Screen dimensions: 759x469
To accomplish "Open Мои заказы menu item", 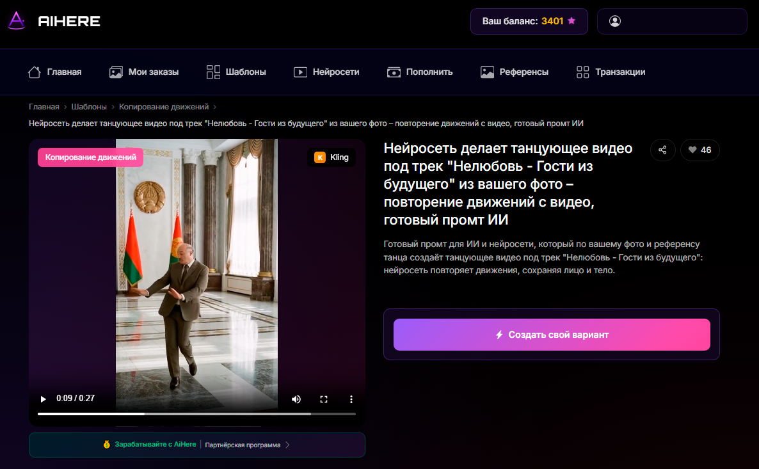I will (x=154, y=72).
